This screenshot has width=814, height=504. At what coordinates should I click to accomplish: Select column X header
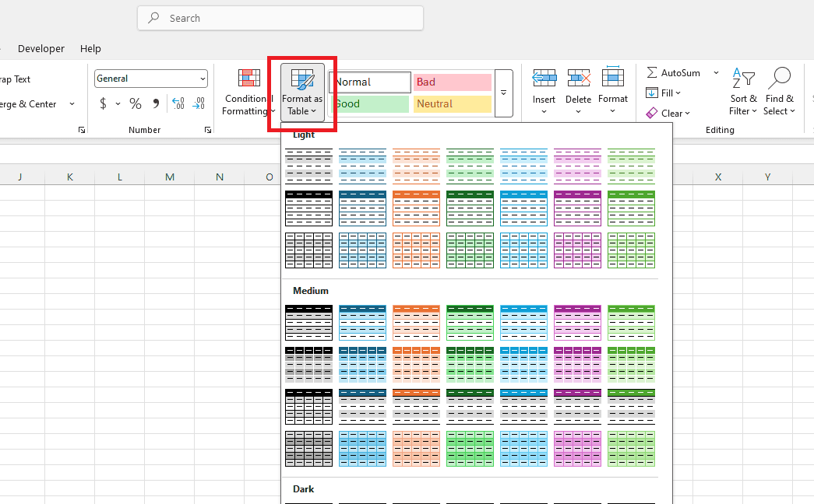tap(718, 177)
